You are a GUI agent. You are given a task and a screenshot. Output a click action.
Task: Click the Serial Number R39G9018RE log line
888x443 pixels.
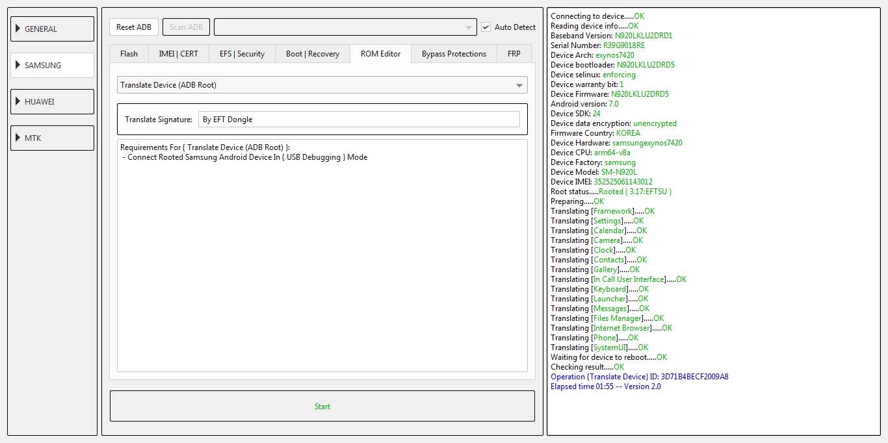pyautogui.click(x=598, y=45)
